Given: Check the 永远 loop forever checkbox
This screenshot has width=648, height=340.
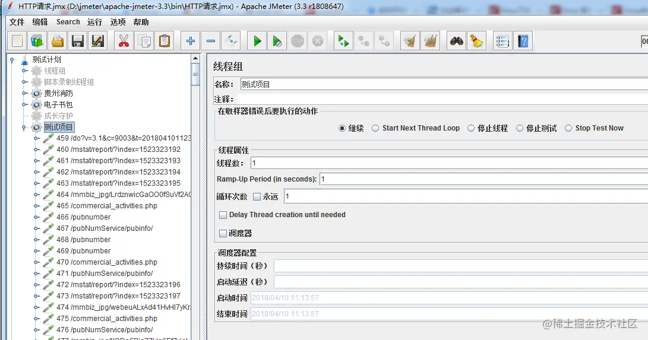Looking at the screenshot, I should (x=257, y=197).
